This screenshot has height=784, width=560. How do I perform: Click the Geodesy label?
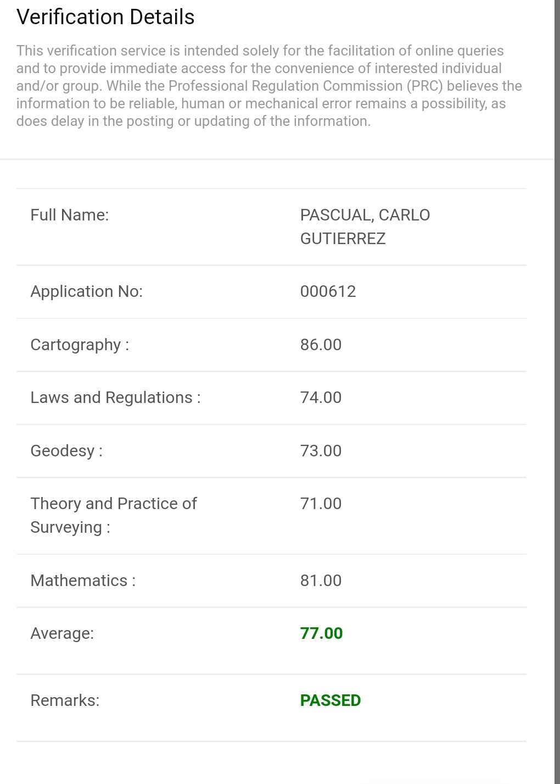[x=66, y=451]
